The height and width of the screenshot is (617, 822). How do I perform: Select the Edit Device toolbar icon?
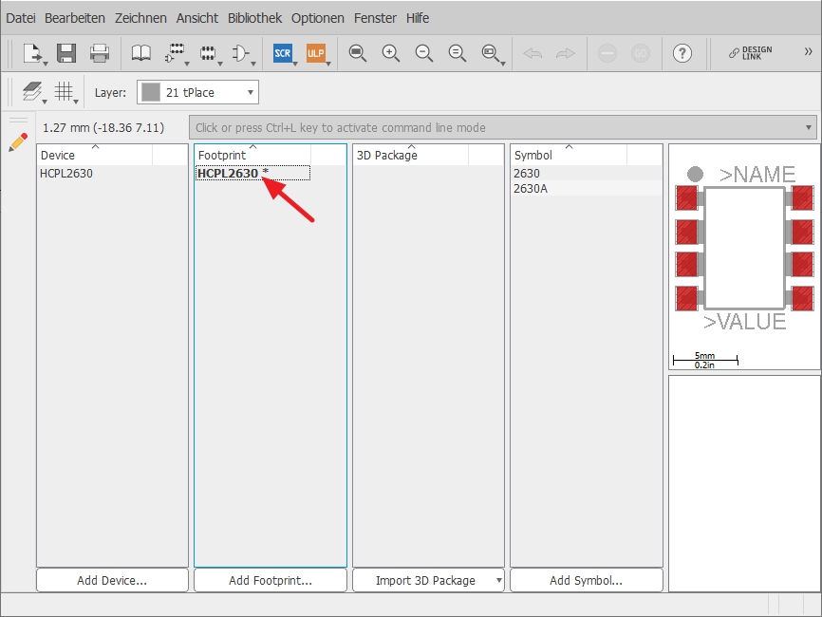coord(174,53)
